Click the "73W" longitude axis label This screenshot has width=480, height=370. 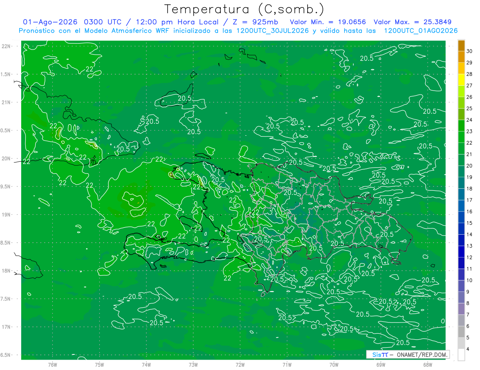click(193, 364)
